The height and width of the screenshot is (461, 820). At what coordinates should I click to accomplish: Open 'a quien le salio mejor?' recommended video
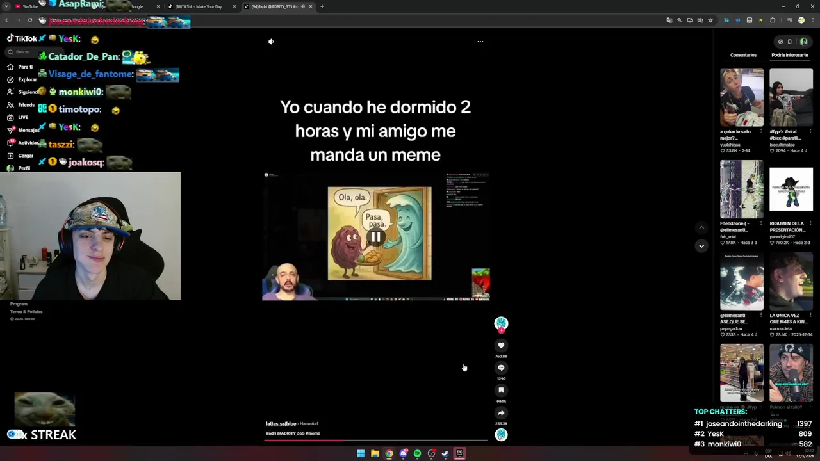click(x=742, y=97)
